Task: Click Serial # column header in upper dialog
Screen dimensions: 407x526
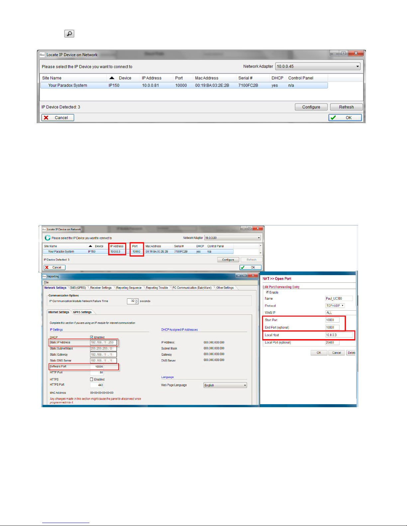Action: click(245, 78)
